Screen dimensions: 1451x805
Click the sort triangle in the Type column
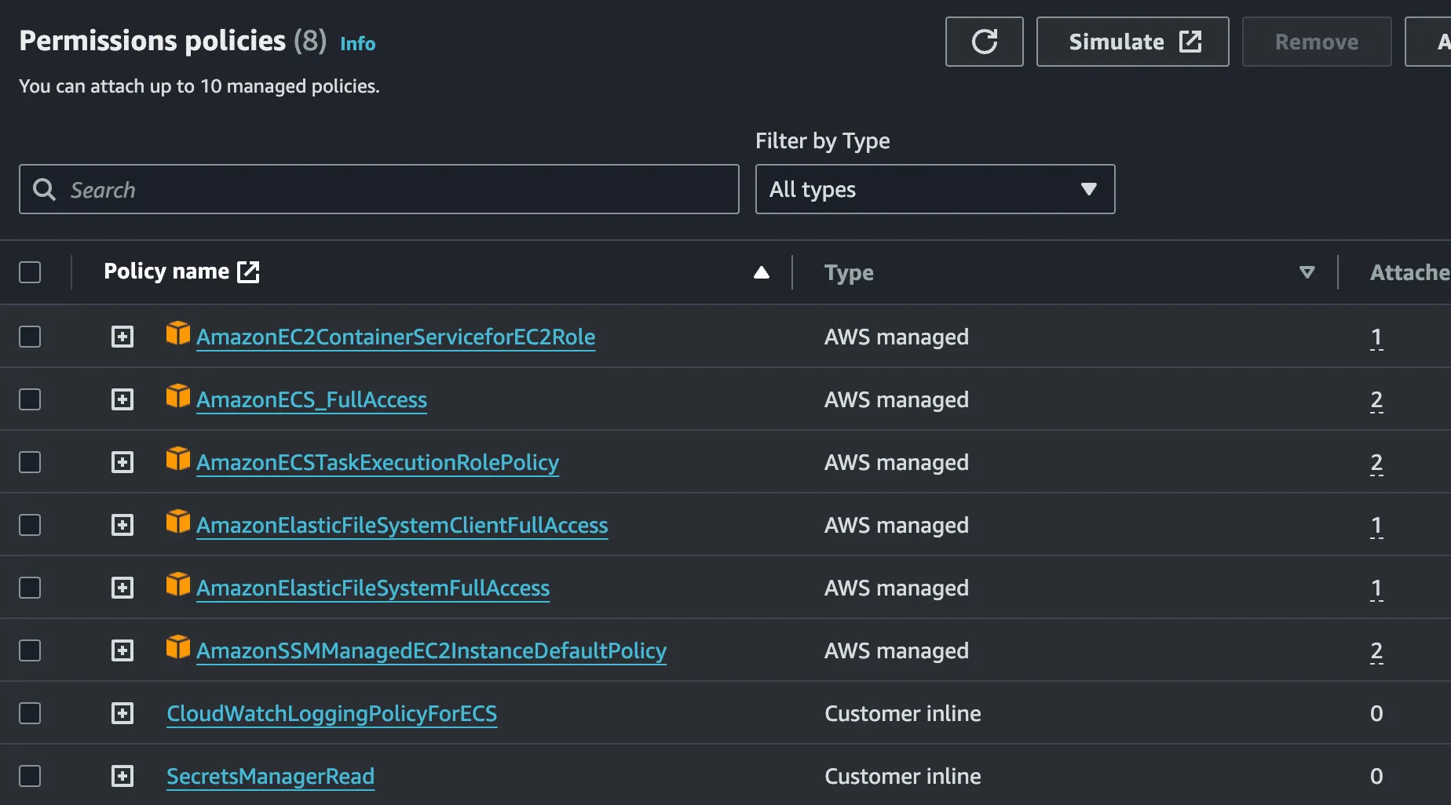point(1307,272)
